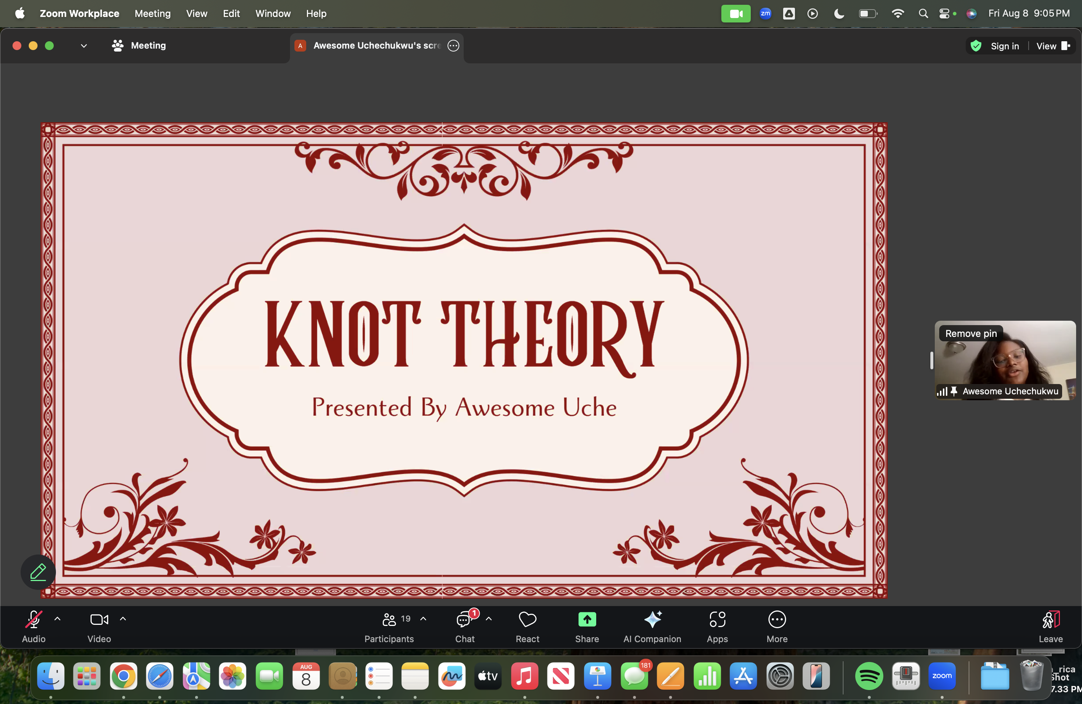1082x704 pixels.
Task: Expand chat options arrow beside Chat
Action: click(489, 619)
